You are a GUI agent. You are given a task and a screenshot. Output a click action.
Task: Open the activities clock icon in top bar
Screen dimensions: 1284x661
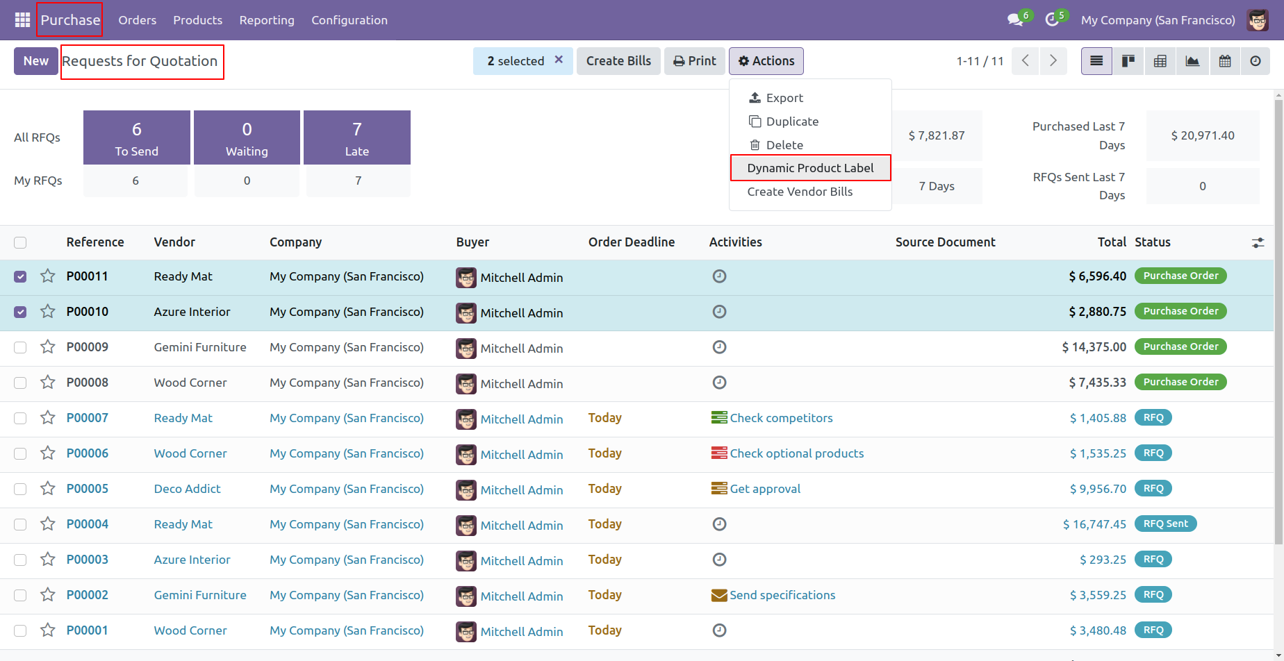click(x=1052, y=20)
